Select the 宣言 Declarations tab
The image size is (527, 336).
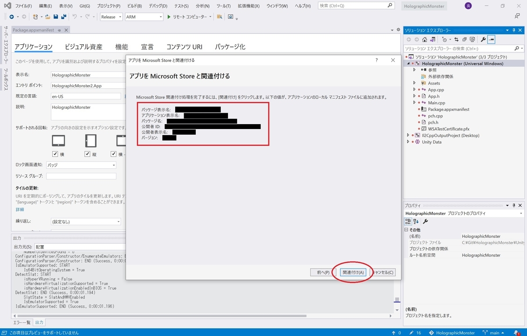tap(147, 47)
